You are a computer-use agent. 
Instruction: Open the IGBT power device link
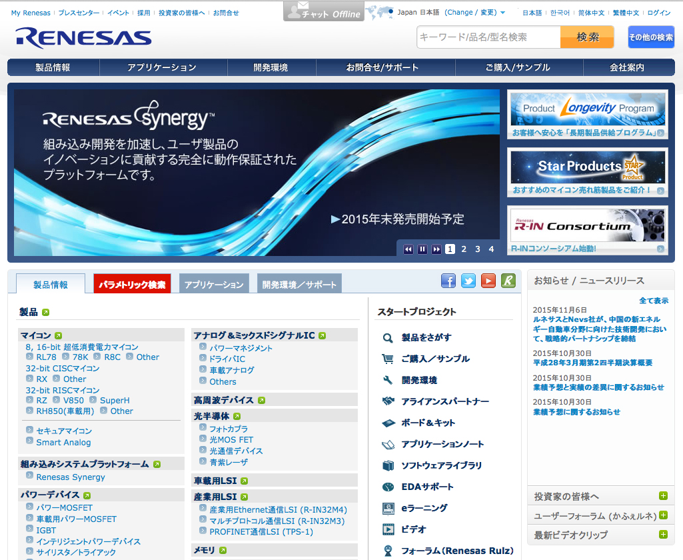[46, 531]
